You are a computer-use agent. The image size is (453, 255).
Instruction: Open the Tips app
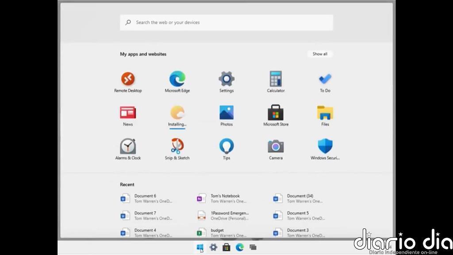226,147
